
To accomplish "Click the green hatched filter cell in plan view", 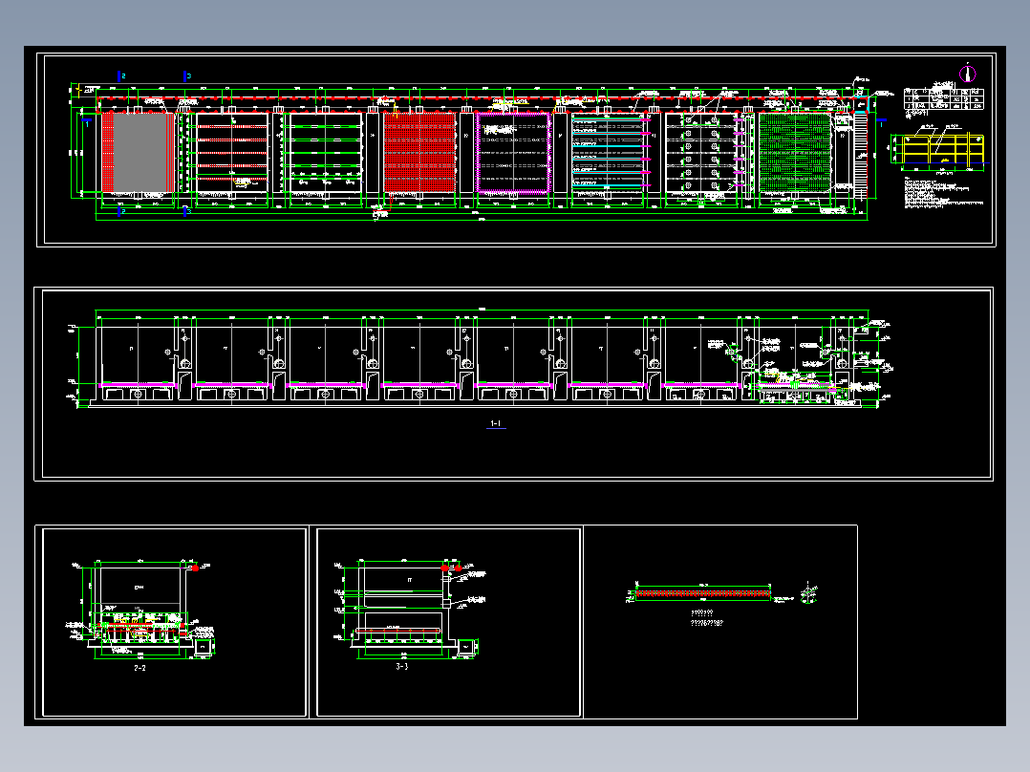I will (x=795, y=153).
